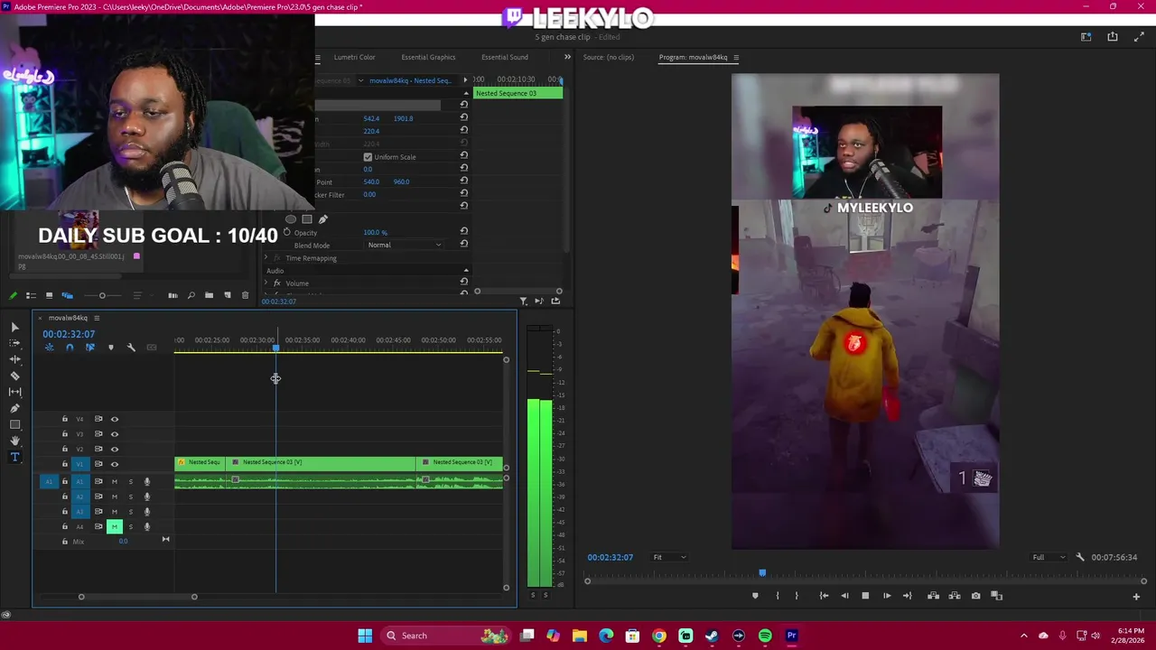1156x650 pixels.
Task: Open Blend Mode Normal dropdown
Action: pos(405,245)
